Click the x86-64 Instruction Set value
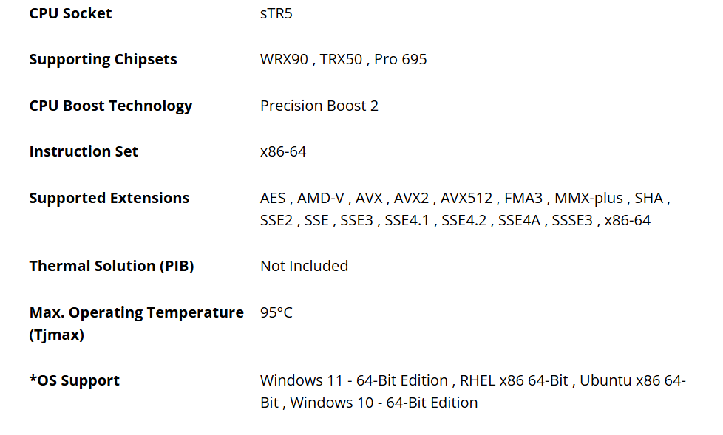This screenshot has width=723, height=435. click(283, 151)
